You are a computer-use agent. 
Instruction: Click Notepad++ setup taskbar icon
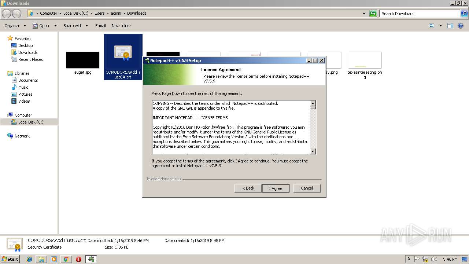(91, 259)
